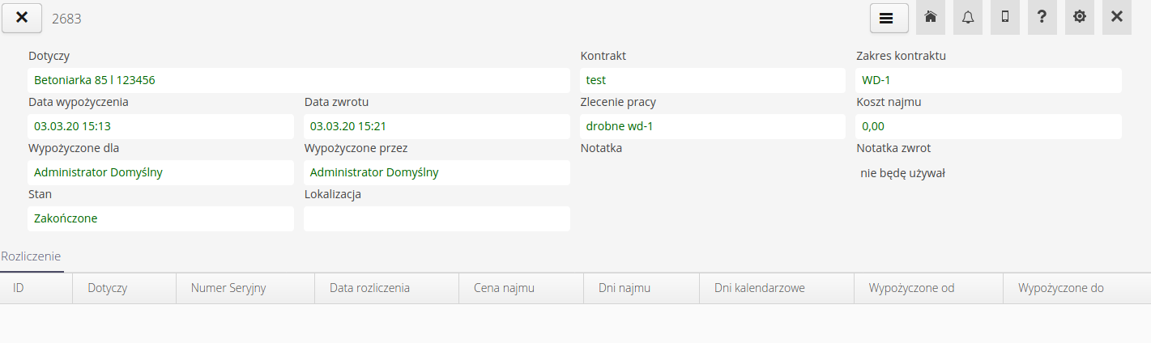The image size is (1151, 343).
Task: Open the Betoniarka 85 l 123456 link
Action: coord(95,80)
